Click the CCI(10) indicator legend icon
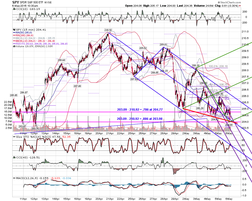 [x=14, y=9]
